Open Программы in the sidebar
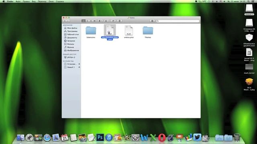This screenshot has width=257, height=144. [x=71, y=31]
